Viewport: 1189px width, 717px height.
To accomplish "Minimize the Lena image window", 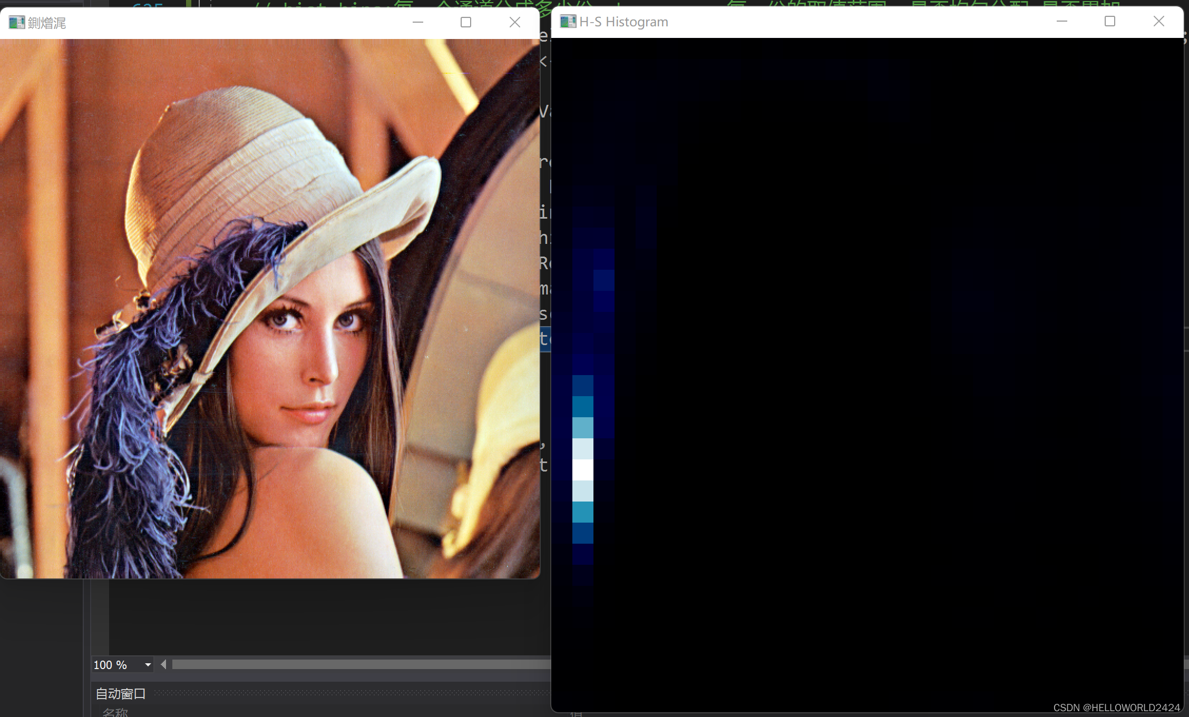I will (418, 23).
